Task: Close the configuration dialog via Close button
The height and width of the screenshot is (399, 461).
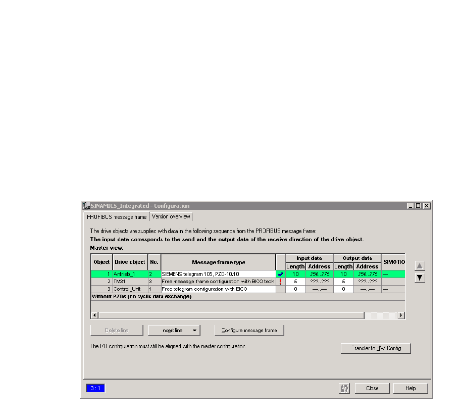Action: 372,388
